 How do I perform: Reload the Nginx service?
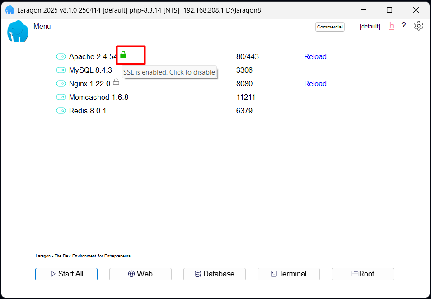[315, 84]
